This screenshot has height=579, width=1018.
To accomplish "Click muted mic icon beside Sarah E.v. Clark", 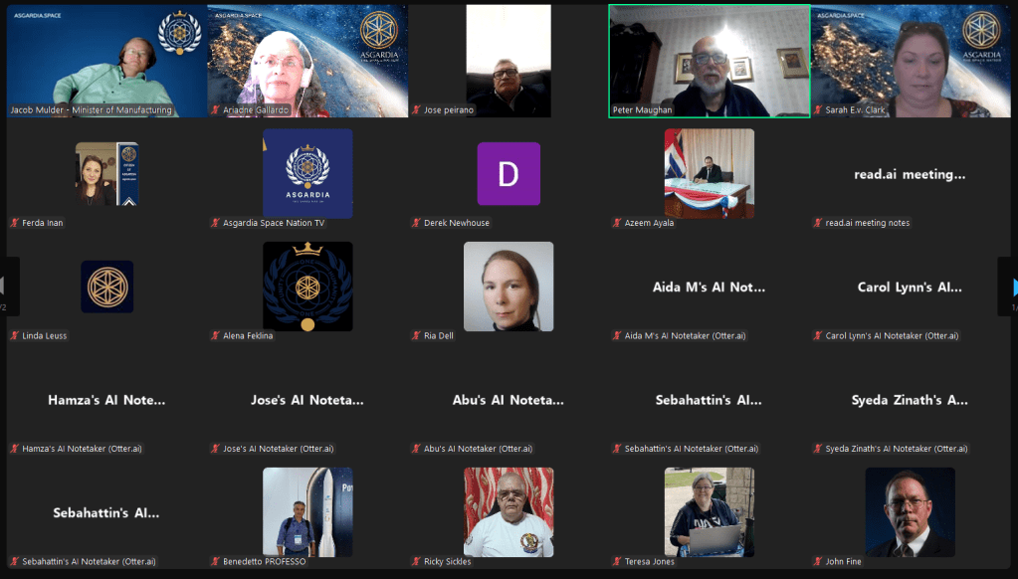I will pyautogui.click(x=817, y=109).
